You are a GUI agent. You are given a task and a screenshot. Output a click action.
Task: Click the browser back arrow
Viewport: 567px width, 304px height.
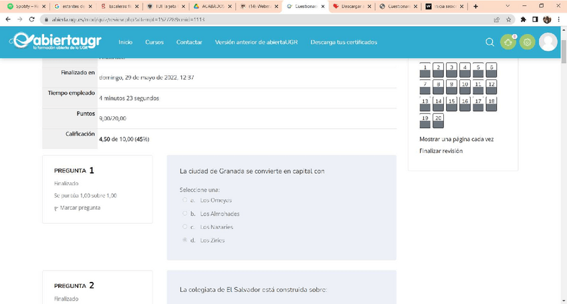click(x=7, y=19)
